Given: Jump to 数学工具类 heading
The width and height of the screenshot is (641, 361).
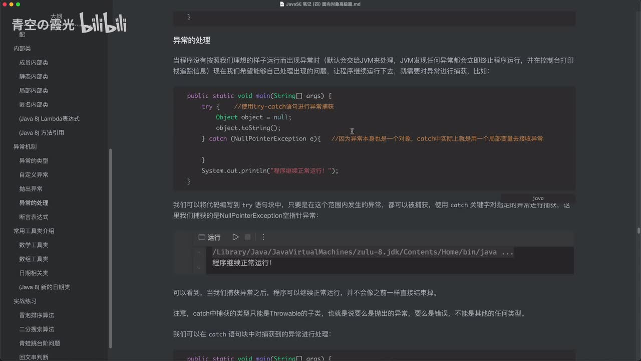Looking at the screenshot, I should 34,245.
